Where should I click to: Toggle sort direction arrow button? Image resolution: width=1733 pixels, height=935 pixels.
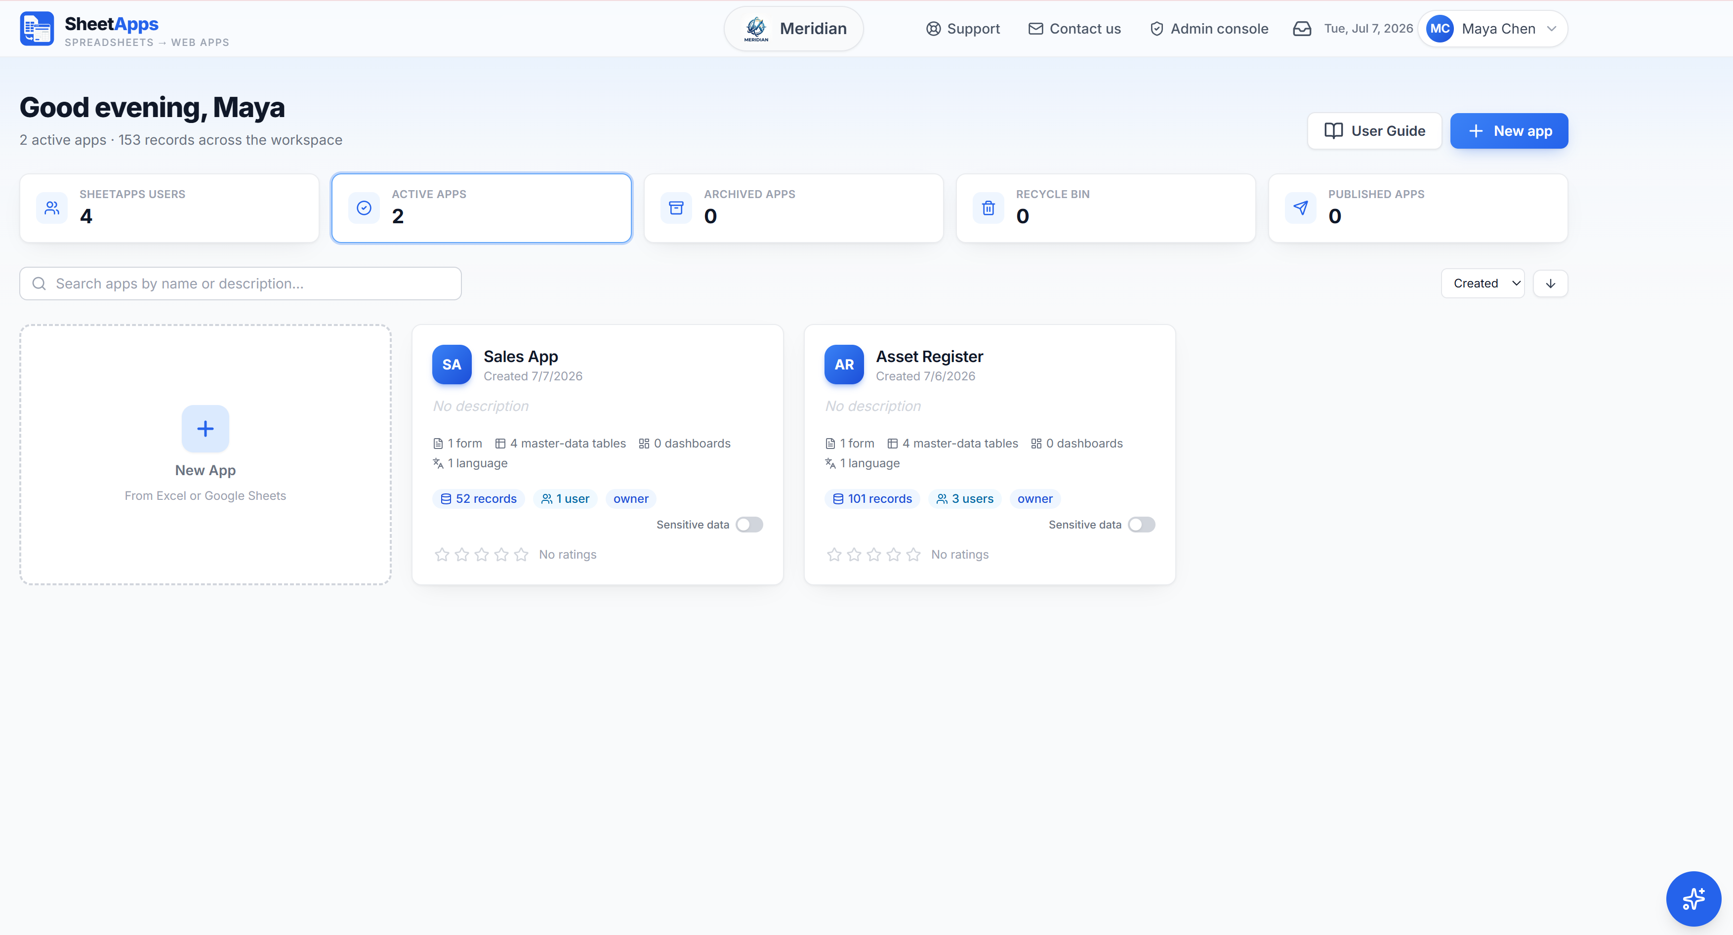point(1551,283)
